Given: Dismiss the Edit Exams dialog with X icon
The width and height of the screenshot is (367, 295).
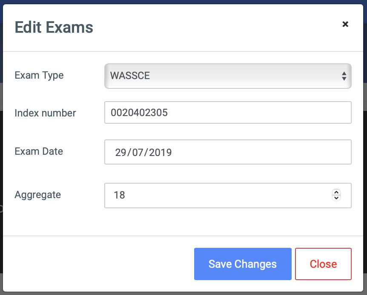Looking at the screenshot, I should 345,24.
